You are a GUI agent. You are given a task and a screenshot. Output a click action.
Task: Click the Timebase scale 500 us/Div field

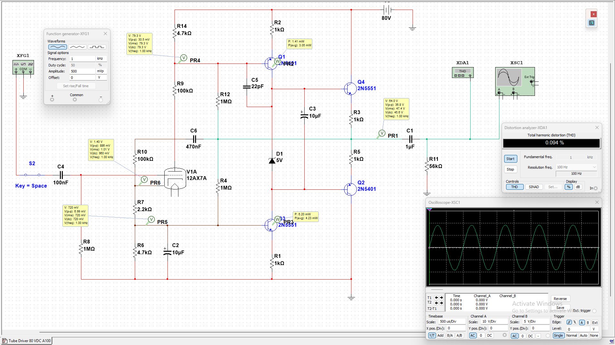tap(452, 322)
